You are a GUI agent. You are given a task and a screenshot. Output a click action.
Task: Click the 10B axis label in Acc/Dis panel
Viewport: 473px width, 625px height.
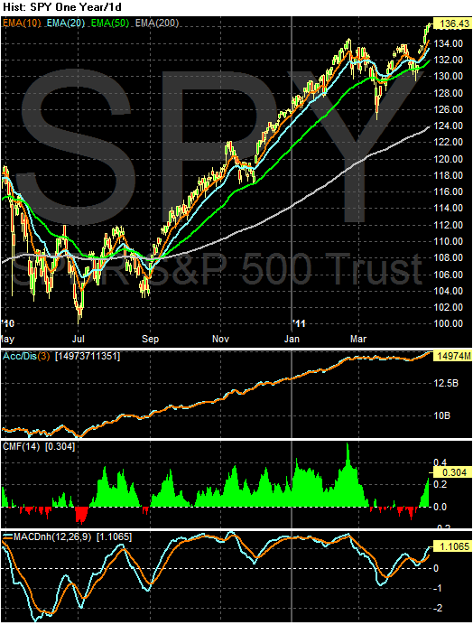coord(443,415)
